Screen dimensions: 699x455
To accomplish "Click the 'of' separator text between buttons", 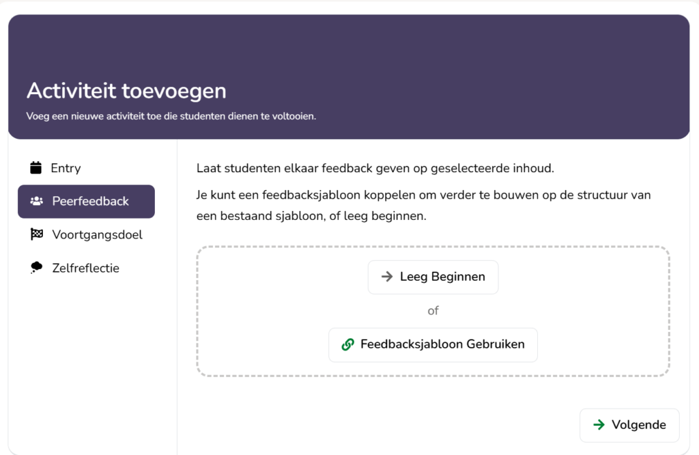I will 433,311.
